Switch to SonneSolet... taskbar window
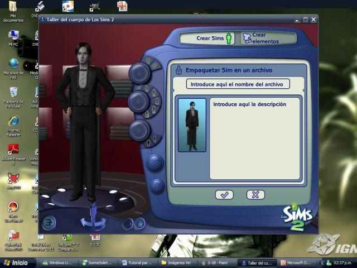 click(x=98, y=263)
